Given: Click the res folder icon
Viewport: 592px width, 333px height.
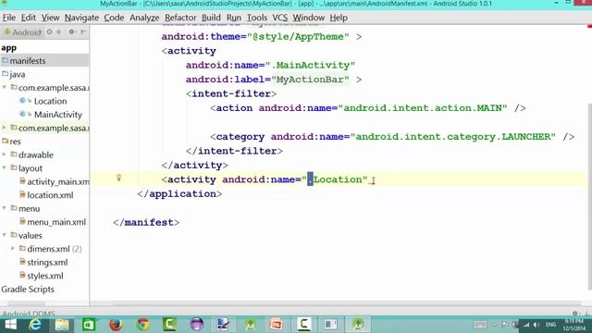Looking at the screenshot, I should point(5,142).
